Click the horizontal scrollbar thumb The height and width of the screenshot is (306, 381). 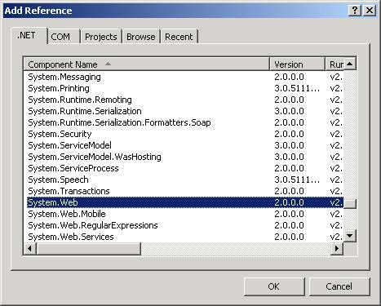[88, 248]
